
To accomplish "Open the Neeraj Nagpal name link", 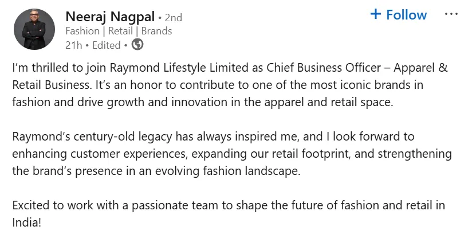I will click(110, 17).
